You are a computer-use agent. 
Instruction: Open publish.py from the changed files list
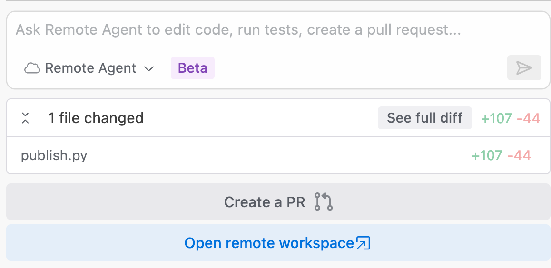pos(54,155)
